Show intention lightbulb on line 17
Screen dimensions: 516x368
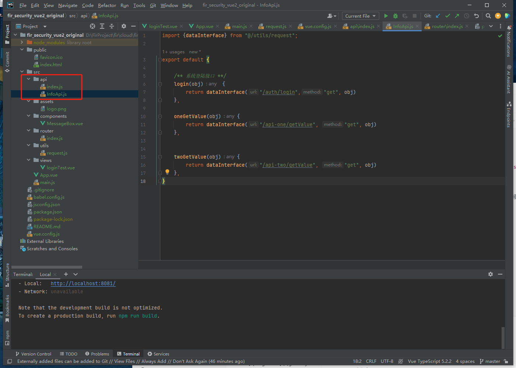[x=167, y=172]
